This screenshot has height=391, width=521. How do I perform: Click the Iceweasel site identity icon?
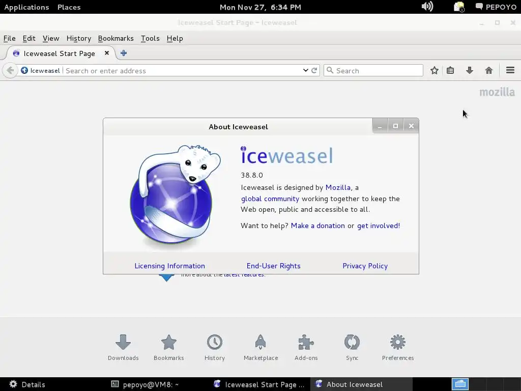[x=24, y=70]
